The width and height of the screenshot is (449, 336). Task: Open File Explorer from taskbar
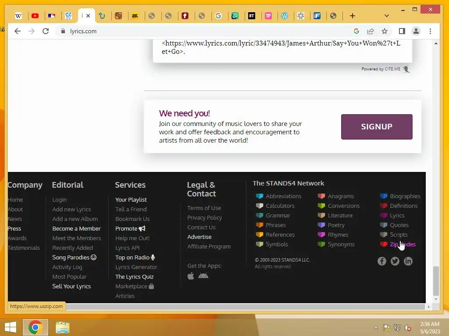pos(62,327)
